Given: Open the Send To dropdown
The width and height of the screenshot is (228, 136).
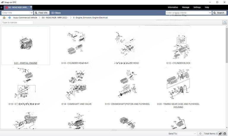Looking at the screenshot, I should (195, 134).
